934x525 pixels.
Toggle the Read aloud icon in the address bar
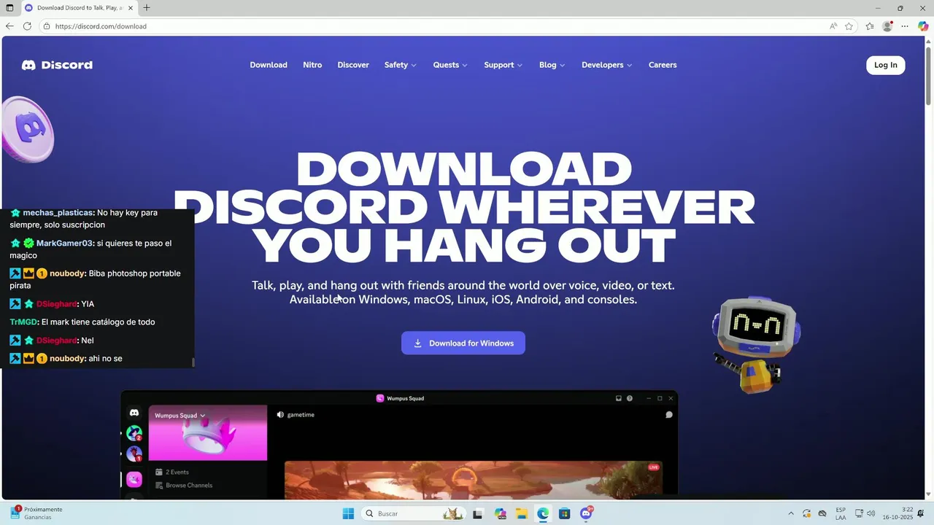click(833, 26)
